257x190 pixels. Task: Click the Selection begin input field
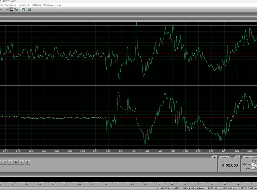click(x=254, y=164)
